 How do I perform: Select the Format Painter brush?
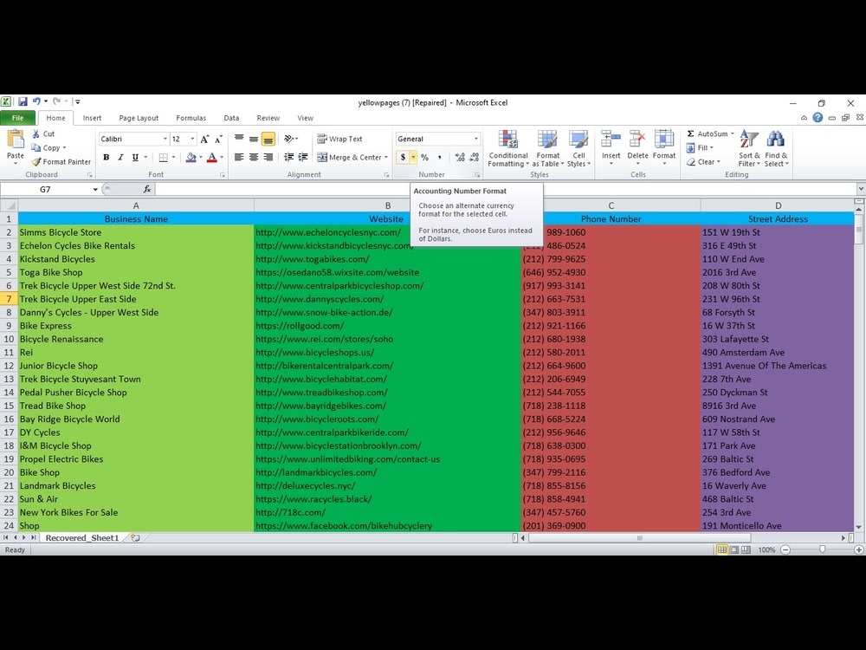[36, 162]
